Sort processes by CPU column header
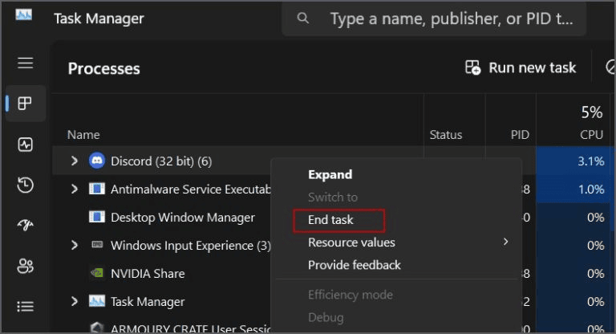Viewport: 616px width, 334px height. tap(590, 135)
